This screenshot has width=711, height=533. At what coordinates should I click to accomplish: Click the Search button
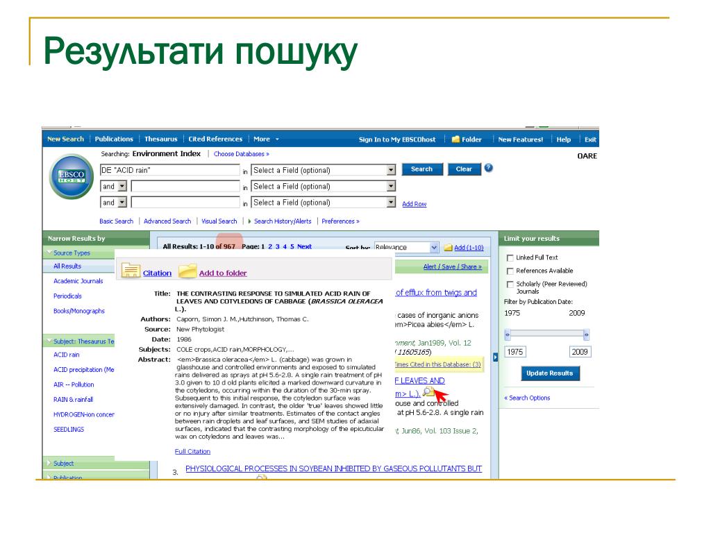click(422, 169)
